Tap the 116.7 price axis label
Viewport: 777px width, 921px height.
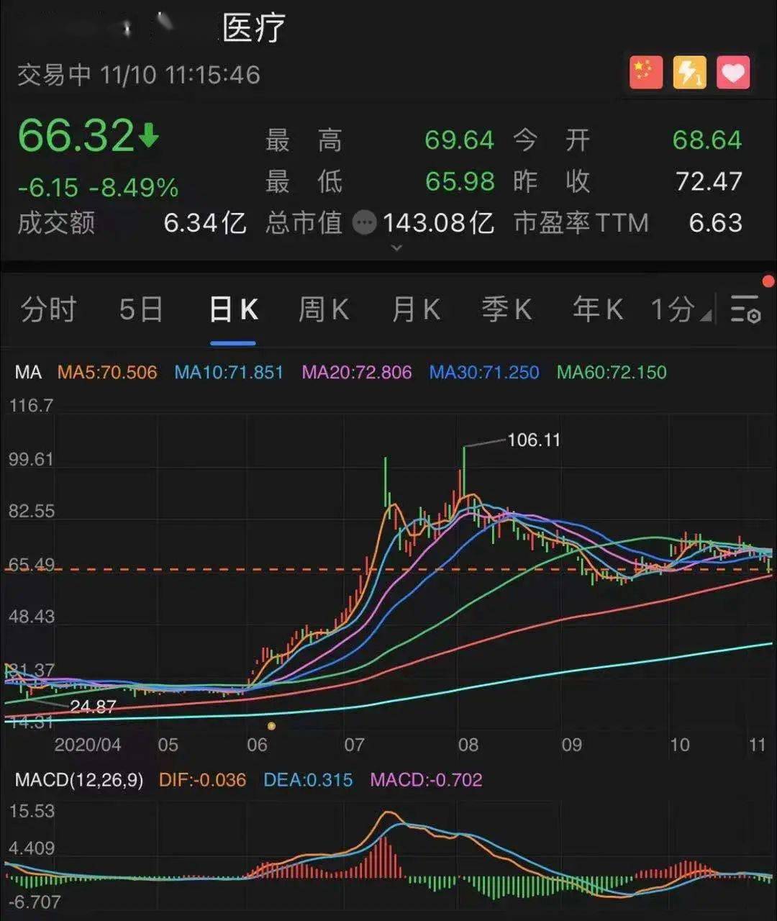pyautogui.click(x=31, y=406)
